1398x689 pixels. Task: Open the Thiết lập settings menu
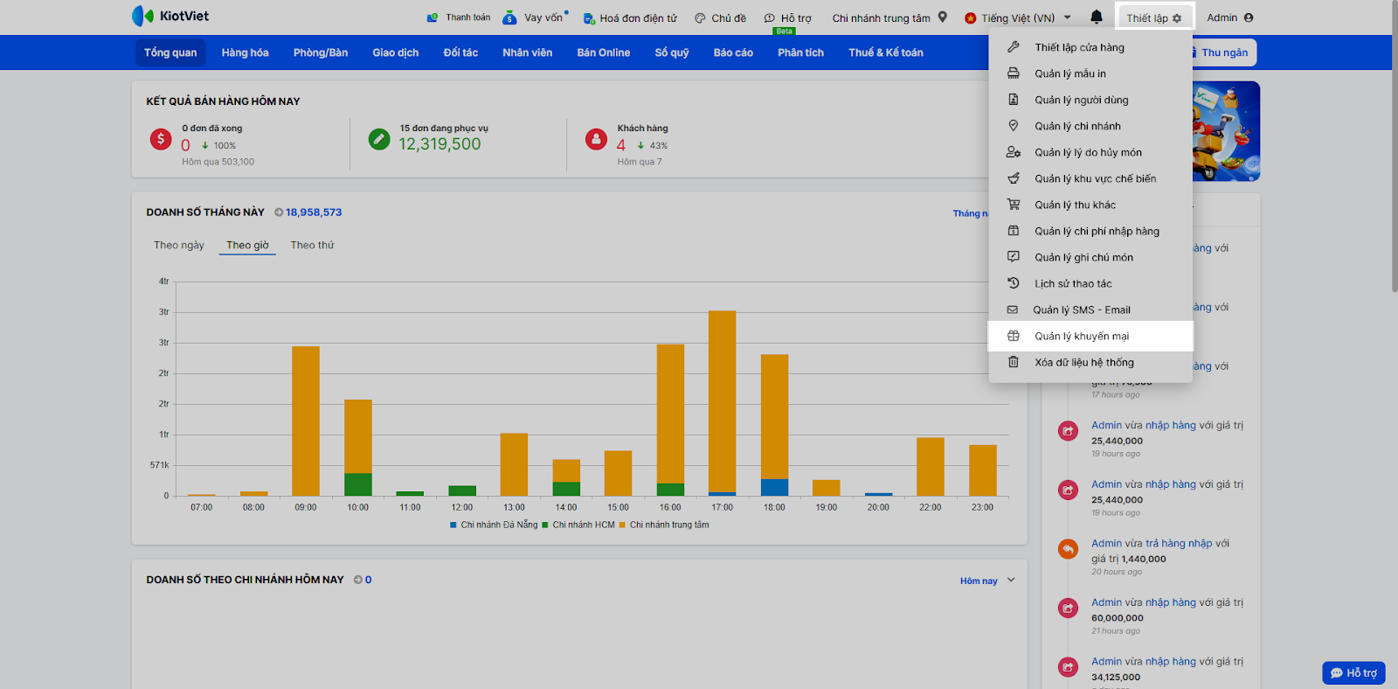point(1153,17)
